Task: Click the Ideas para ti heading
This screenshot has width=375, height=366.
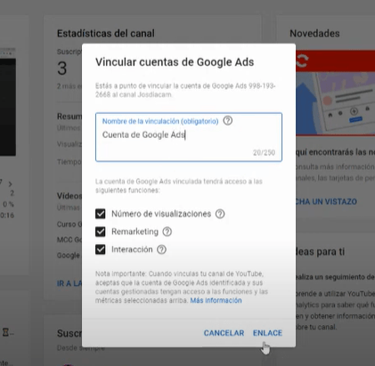Action: [x=320, y=252]
